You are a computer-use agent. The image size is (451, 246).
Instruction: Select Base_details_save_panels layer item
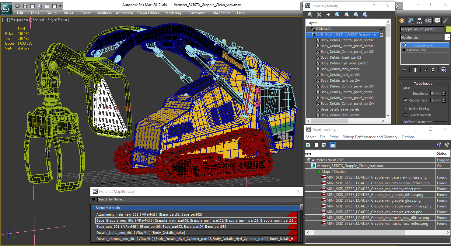click(x=340, y=109)
